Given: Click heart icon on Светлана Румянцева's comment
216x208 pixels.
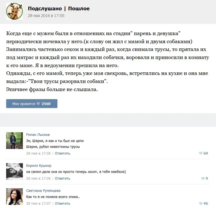Looking at the screenshot, I should tap(201, 204).
